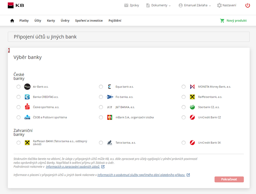This screenshot has height=194, width=256.
Task: Open the Karty menu
Action: coord(51,20)
